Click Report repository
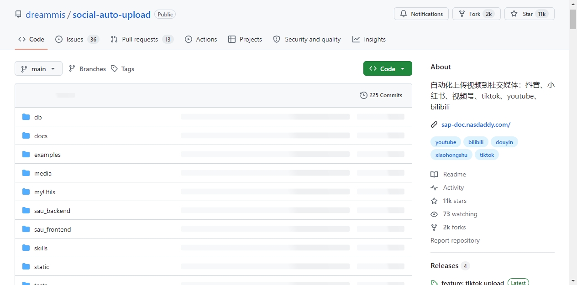This screenshot has height=285, width=577. tap(455, 240)
